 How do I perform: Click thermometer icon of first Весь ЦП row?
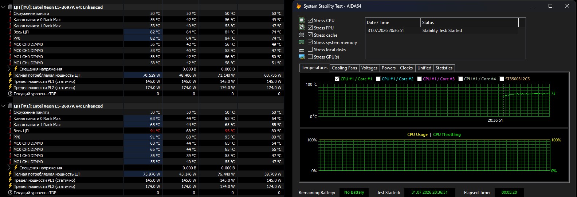point(10,32)
